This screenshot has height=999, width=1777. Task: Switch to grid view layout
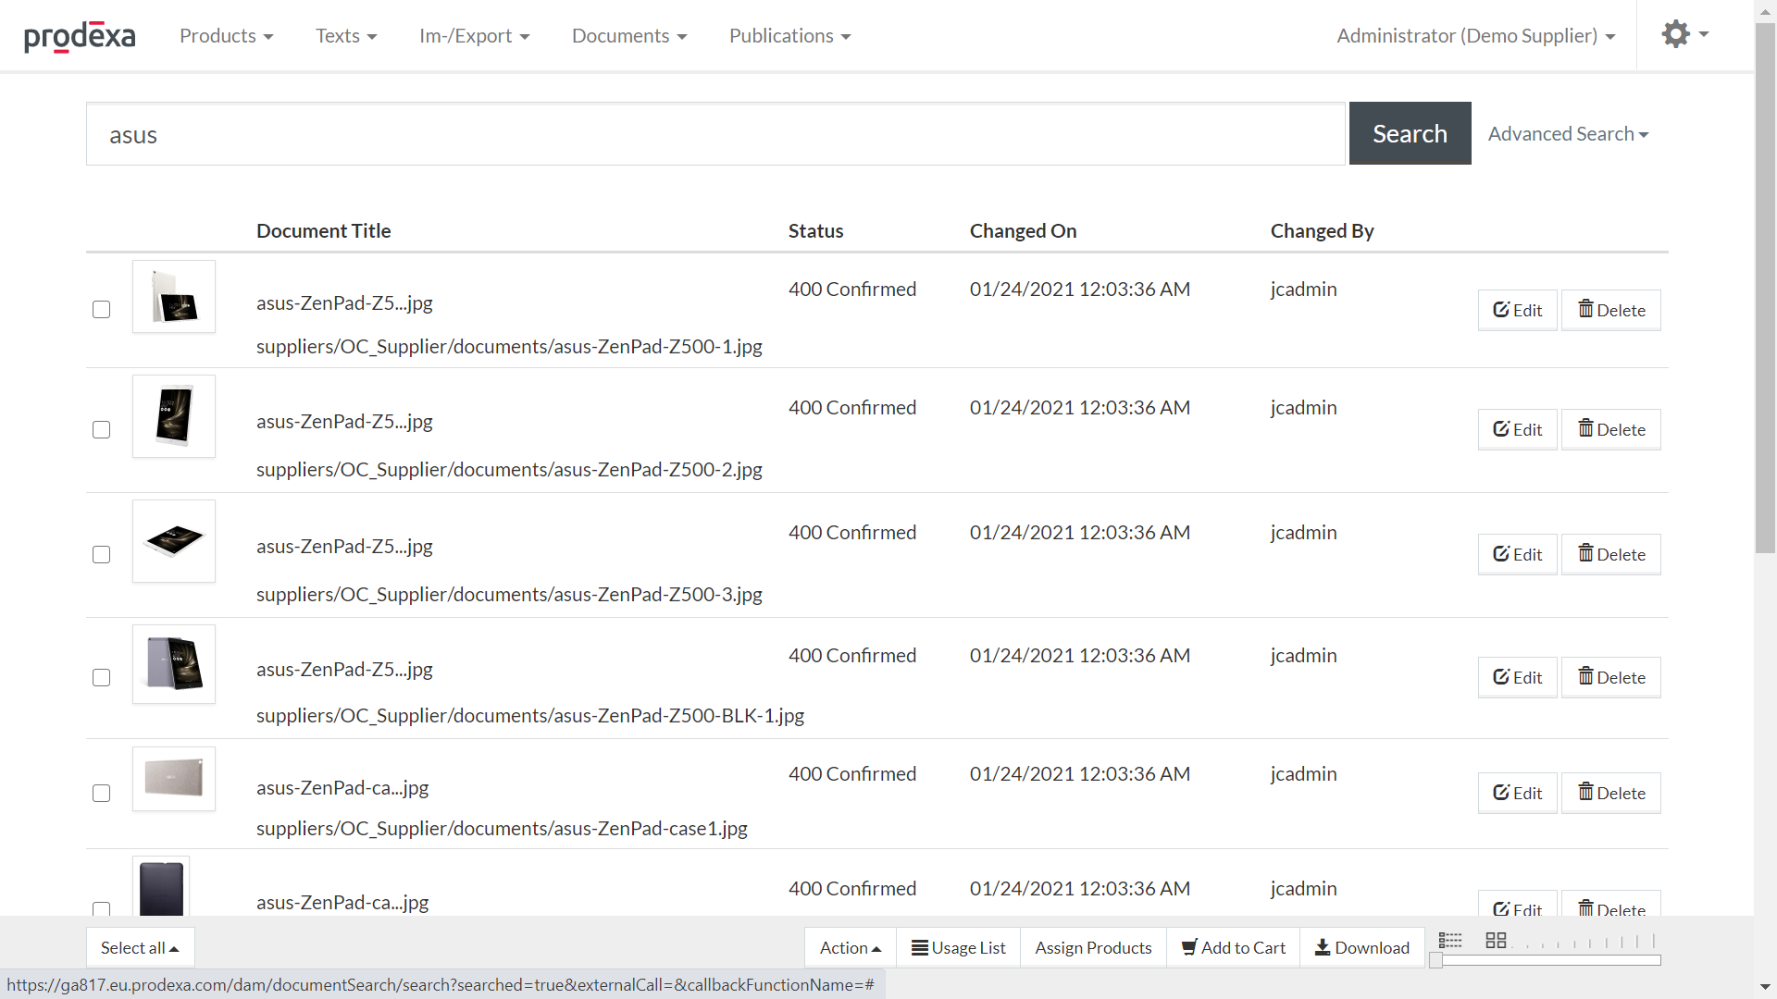tap(1496, 941)
